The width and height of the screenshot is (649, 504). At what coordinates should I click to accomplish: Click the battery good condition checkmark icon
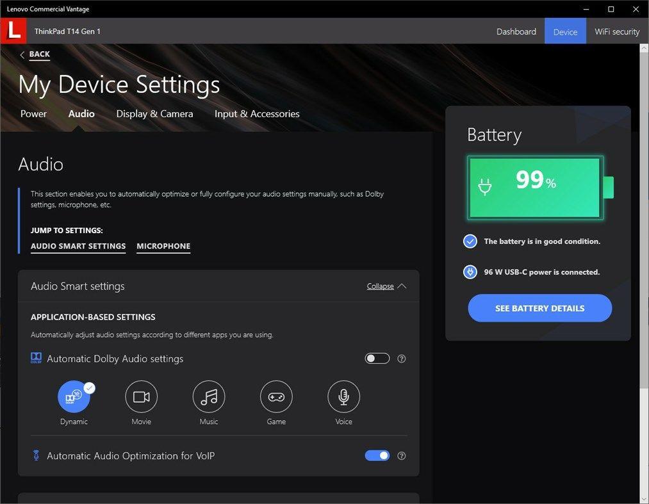click(470, 241)
